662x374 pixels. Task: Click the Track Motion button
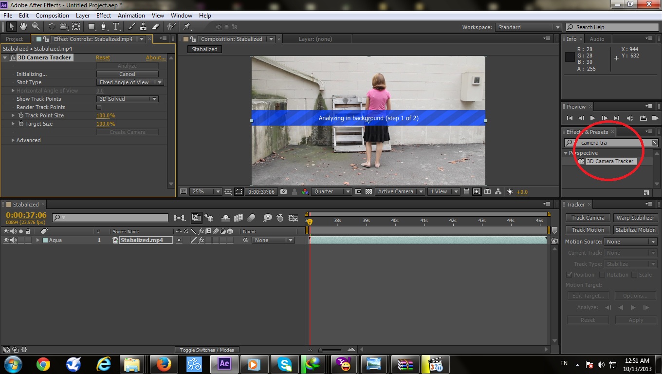(x=588, y=230)
